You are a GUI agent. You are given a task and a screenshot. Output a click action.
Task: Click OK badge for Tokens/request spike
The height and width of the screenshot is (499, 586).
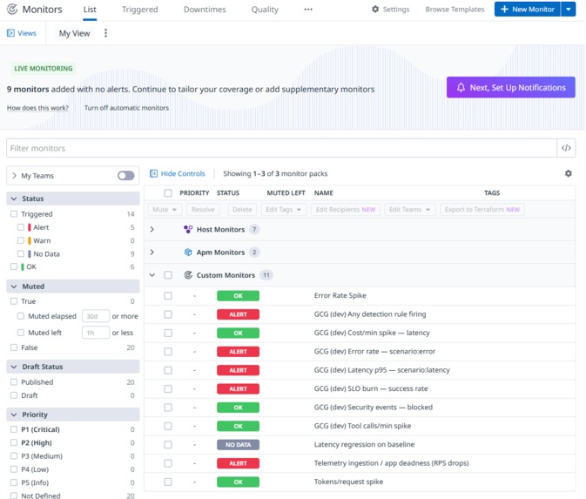(x=238, y=482)
